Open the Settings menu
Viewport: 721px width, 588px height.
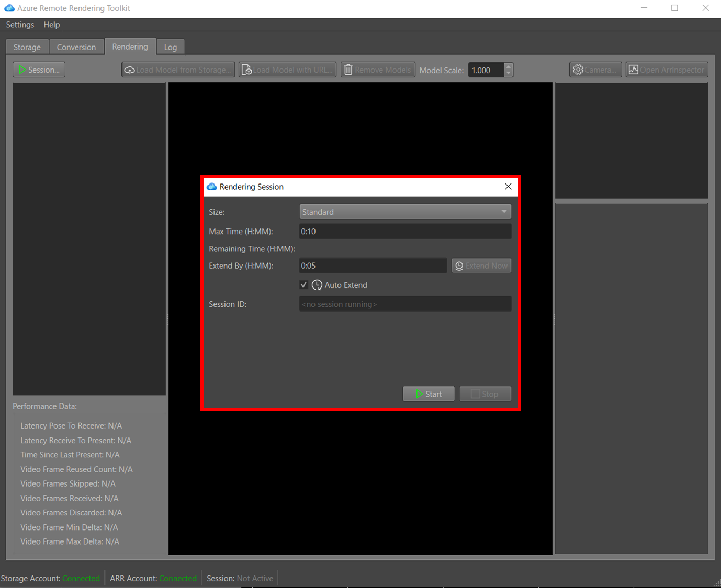coord(19,24)
